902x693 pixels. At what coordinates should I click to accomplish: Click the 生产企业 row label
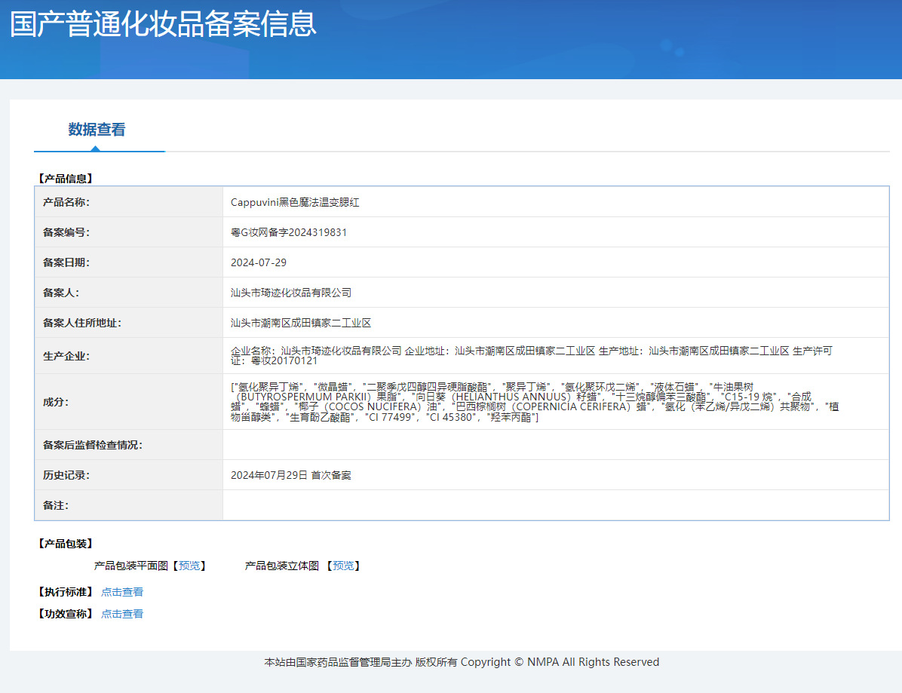pyautogui.click(x=66, y=357)
